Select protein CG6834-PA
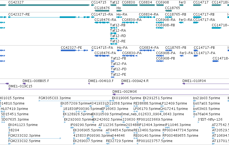 tap(149, 48)
